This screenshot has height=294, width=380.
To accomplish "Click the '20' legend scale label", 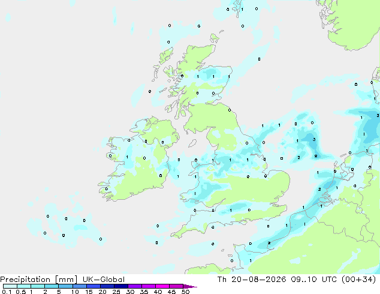I will point(102,292).
